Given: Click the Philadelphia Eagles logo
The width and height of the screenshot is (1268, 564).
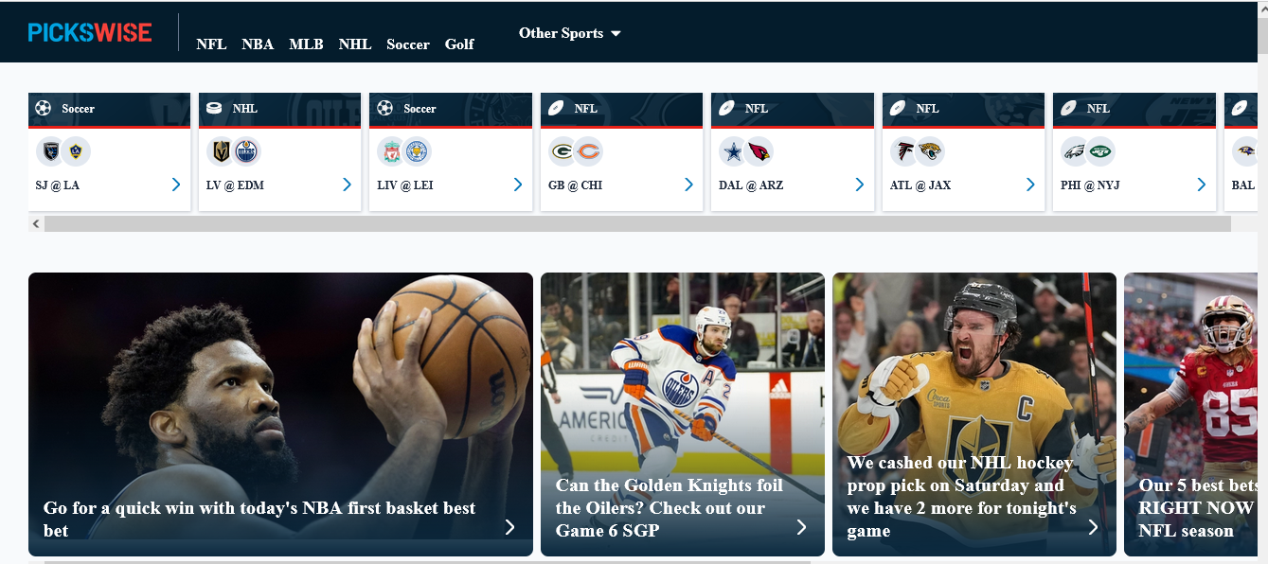Looking at the screenshot, I should (1075, 151).
